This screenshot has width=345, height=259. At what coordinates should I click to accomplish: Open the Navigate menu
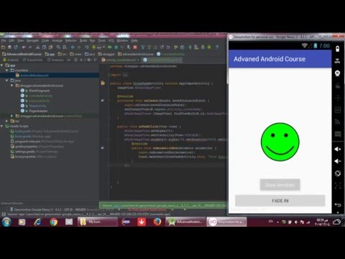click(32, 41)
